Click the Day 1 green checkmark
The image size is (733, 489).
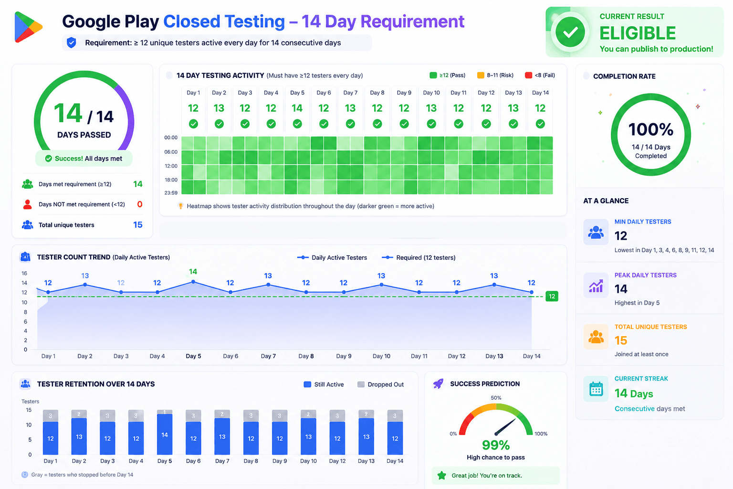193,124
